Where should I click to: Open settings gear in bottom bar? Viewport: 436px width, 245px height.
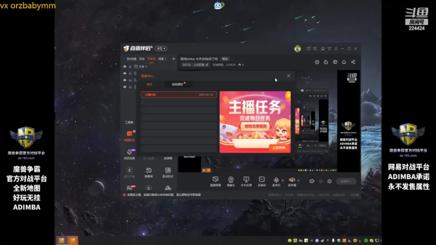[330, 181]
